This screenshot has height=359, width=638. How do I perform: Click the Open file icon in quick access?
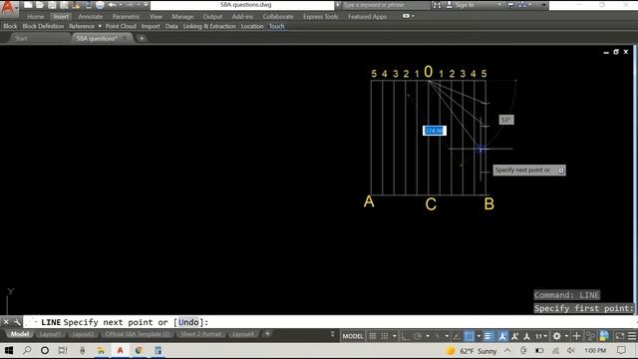point(40,5)
